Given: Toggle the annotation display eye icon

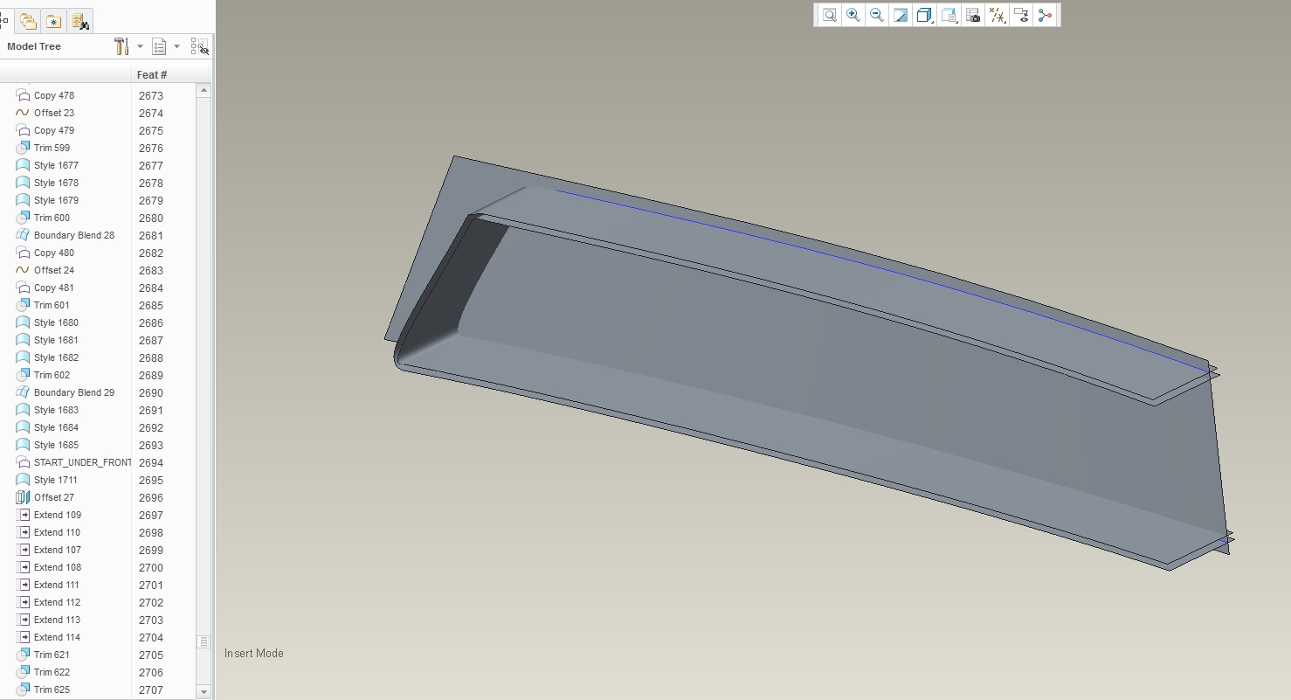Looking at the screenshot, I should click(x=1021, y=15).
